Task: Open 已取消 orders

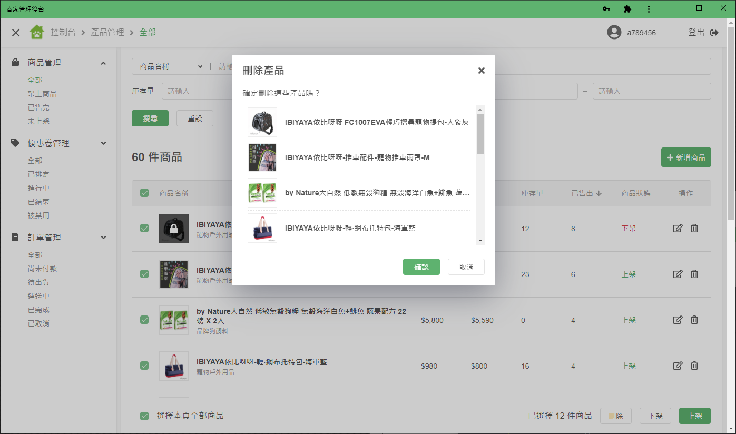Action: point(38,323)
